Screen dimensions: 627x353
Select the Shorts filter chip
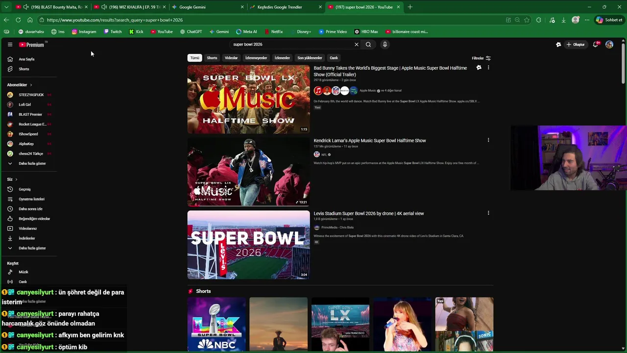point(212,58)
